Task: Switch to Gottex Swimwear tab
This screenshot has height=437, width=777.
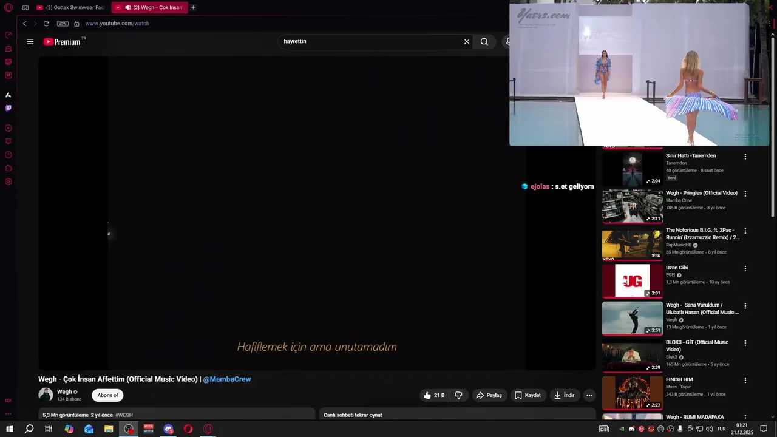Action: pos(70,8)
